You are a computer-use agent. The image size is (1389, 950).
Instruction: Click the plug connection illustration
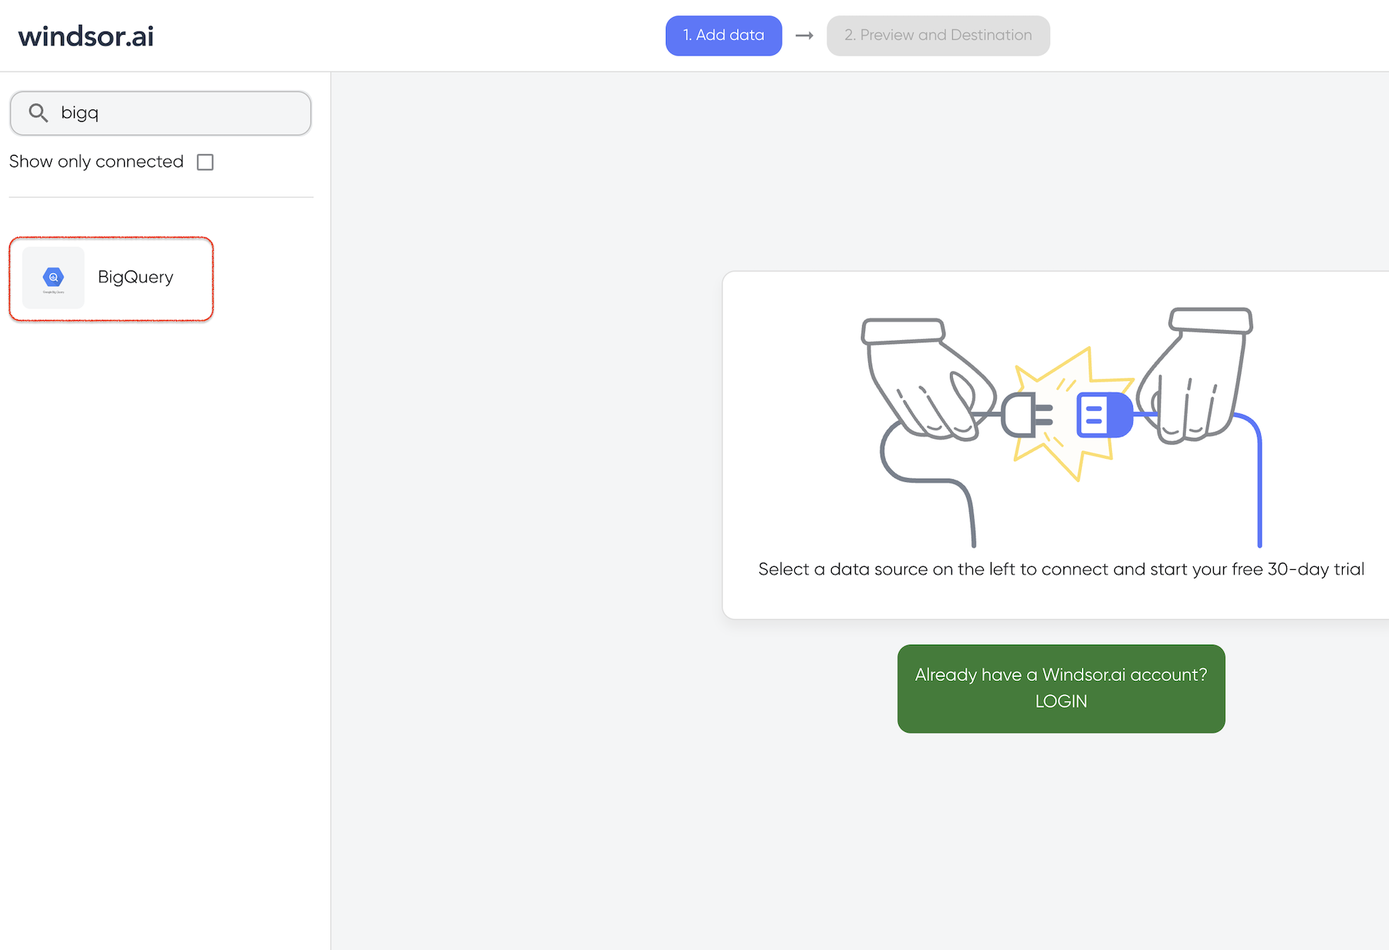click(x=1061, y=426)
